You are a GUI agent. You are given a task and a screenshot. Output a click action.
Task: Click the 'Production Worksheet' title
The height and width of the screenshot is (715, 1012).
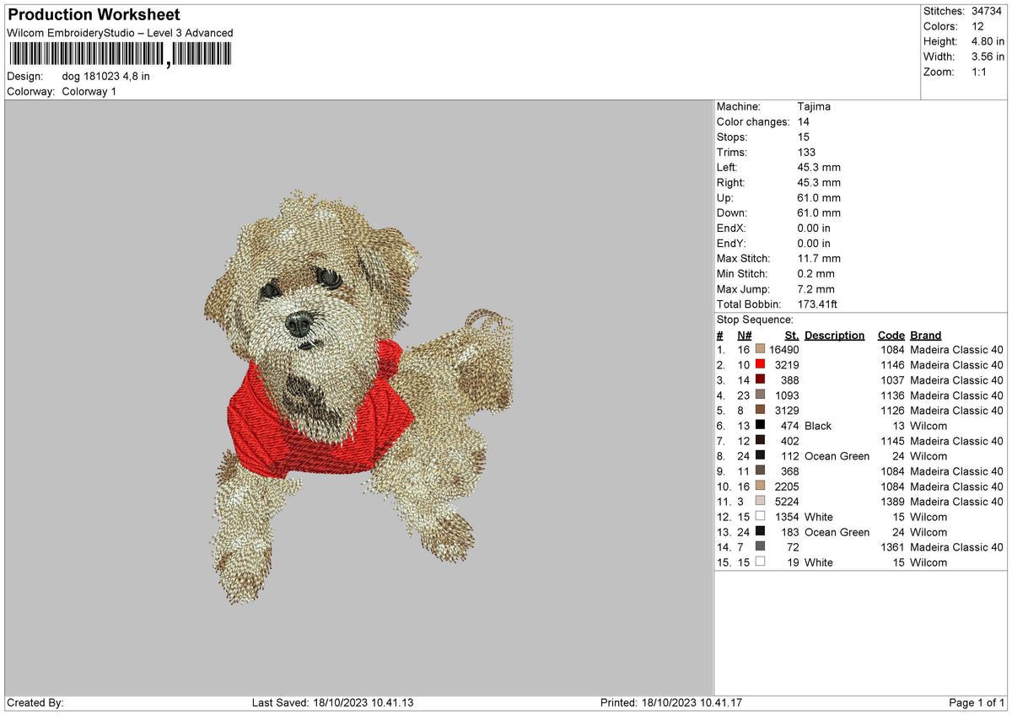(94, 15)
